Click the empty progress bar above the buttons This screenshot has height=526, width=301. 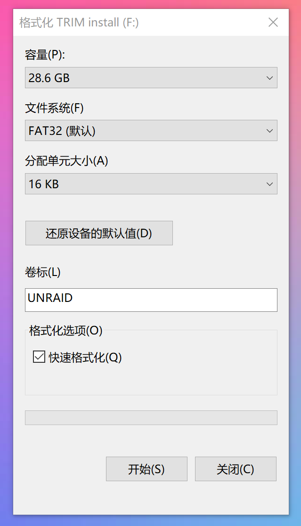click(151, 417)
